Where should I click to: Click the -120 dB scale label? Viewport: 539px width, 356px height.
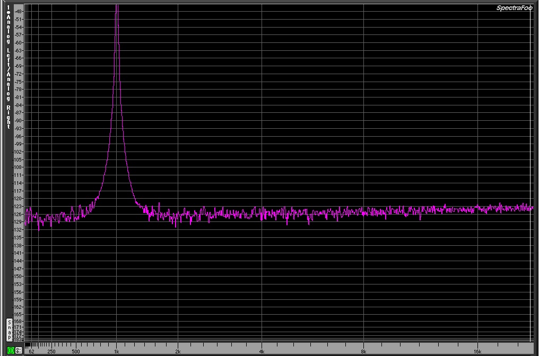[18, 199]
